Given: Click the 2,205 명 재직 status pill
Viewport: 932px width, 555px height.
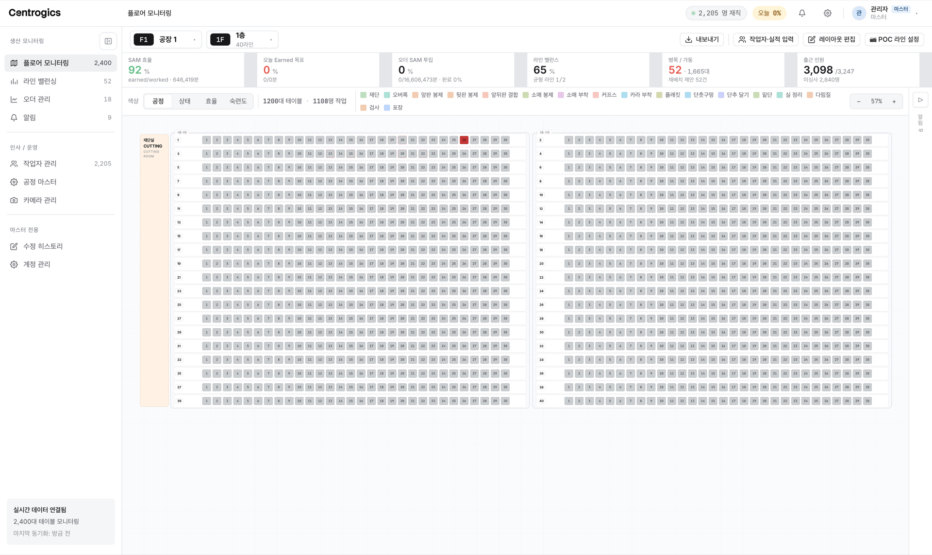Looking at the screenshot, I should (716, 13).
